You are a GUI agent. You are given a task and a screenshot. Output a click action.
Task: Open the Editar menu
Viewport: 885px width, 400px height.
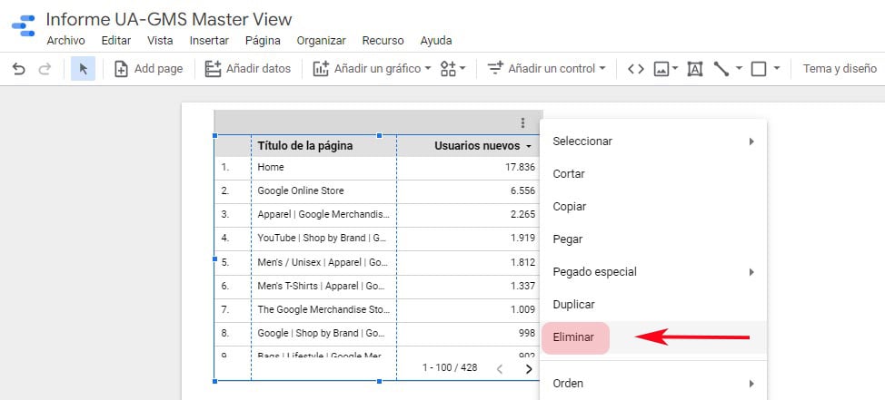(116, 41)
